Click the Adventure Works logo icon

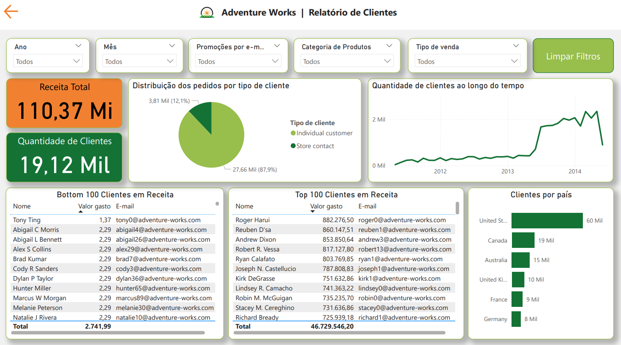pos(207,13)
